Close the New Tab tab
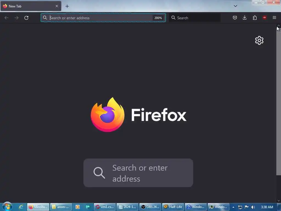 (57, 6)
